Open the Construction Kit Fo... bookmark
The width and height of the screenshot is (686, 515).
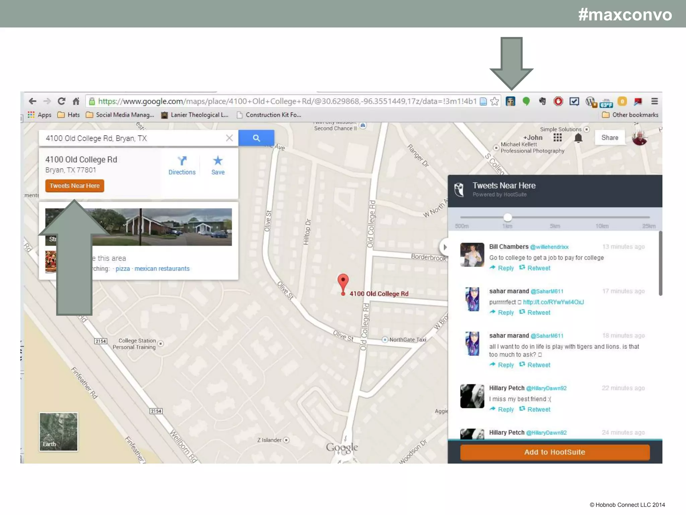[x=269, y=115]
